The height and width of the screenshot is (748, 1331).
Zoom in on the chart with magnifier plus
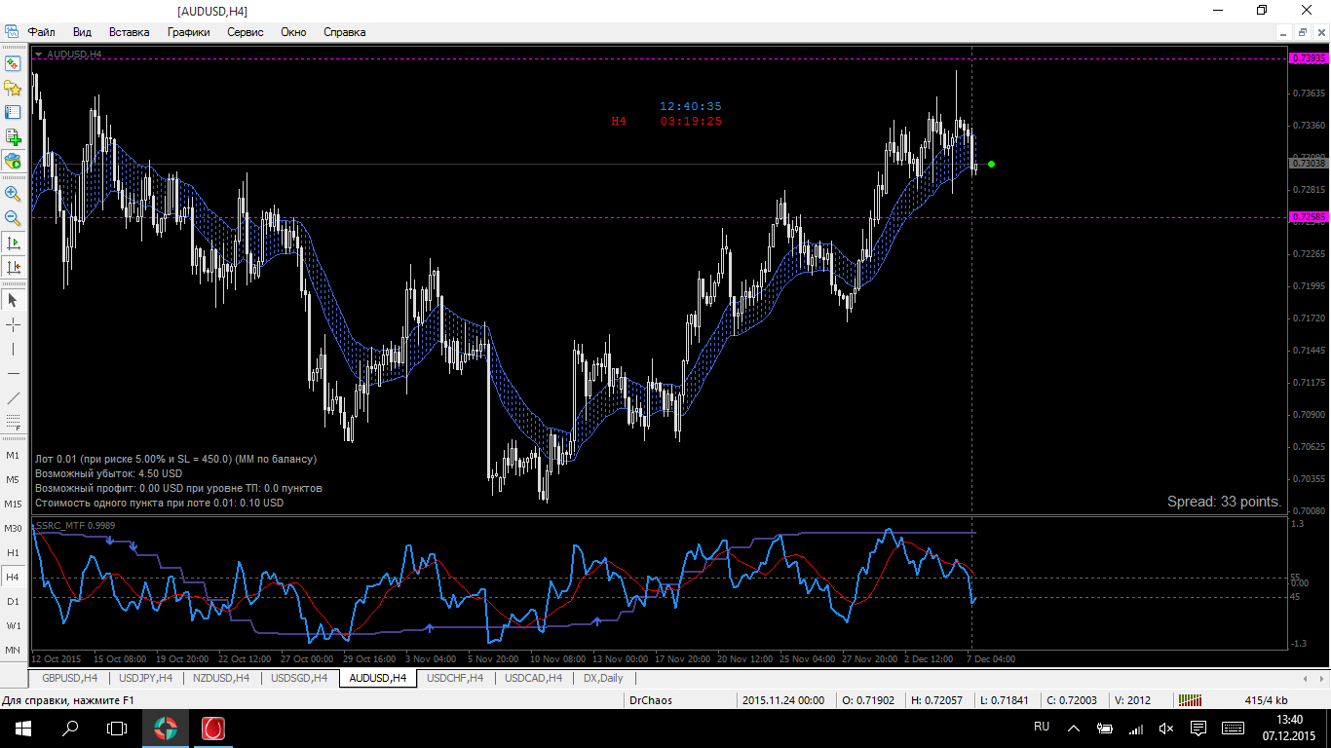13,194
